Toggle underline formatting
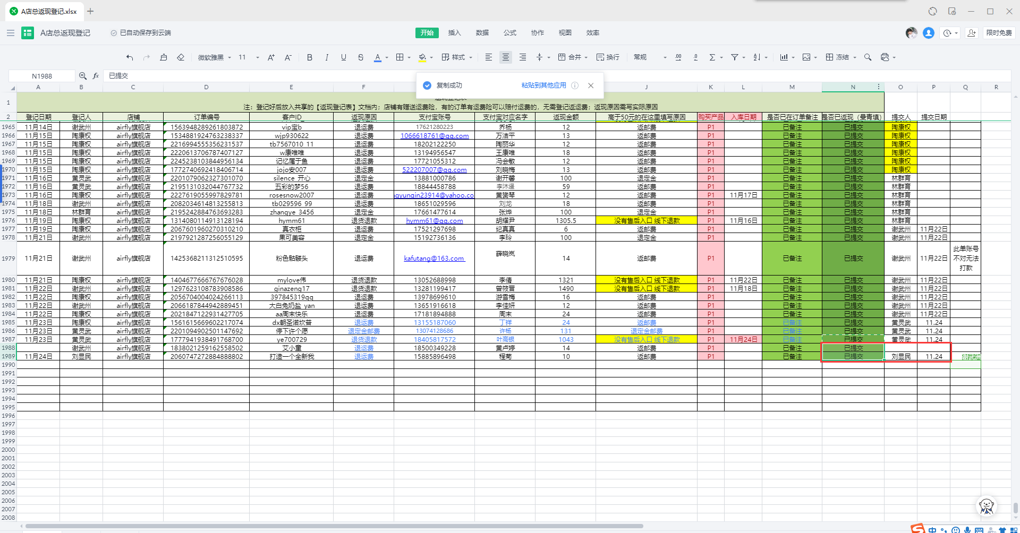This screenshot has width=1020, height=533. (344, 57)
